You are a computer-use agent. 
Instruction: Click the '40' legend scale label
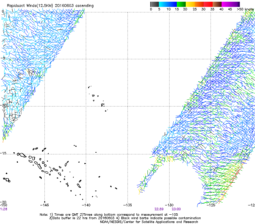(221, 9)
